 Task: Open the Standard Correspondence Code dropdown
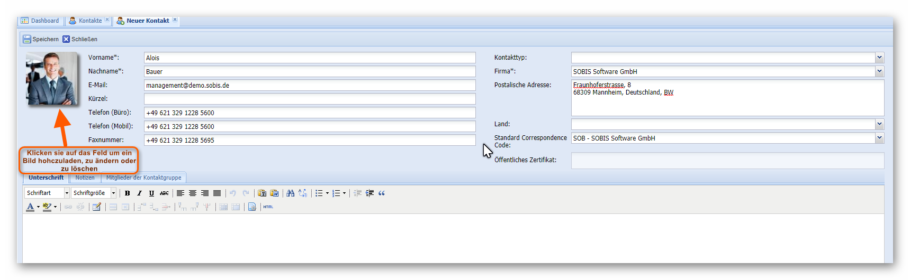click(x=879, y=138)
